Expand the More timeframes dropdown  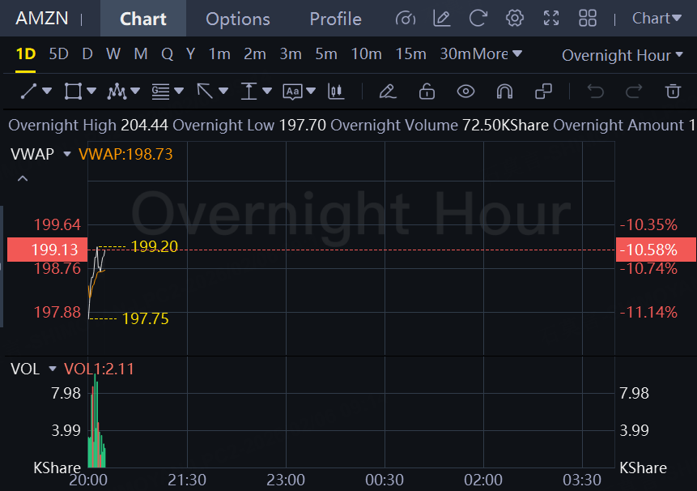tap(497, 54)
